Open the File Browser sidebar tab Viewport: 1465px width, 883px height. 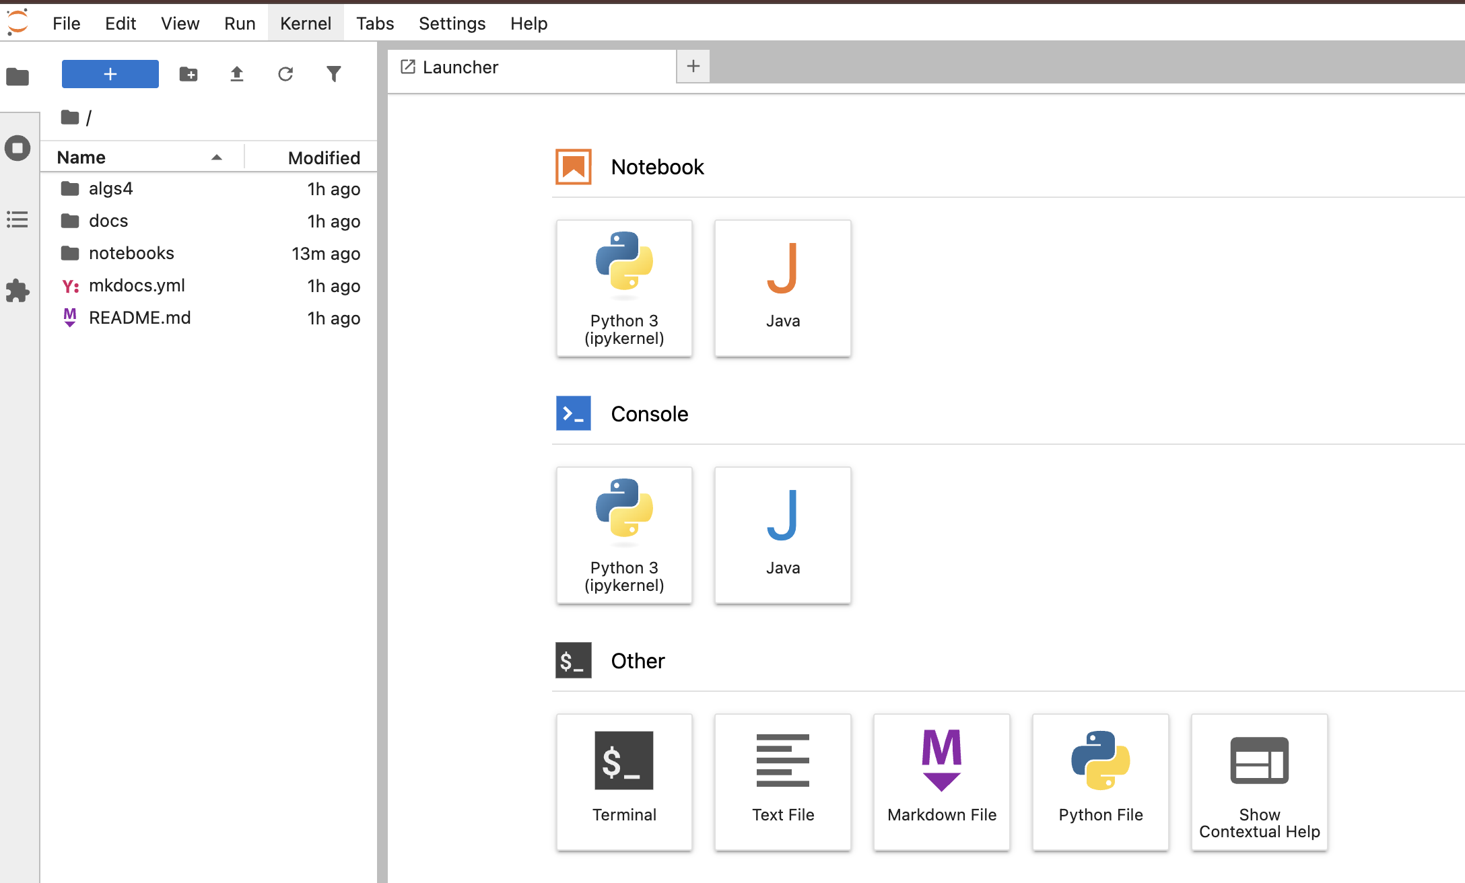coord(18,77)
